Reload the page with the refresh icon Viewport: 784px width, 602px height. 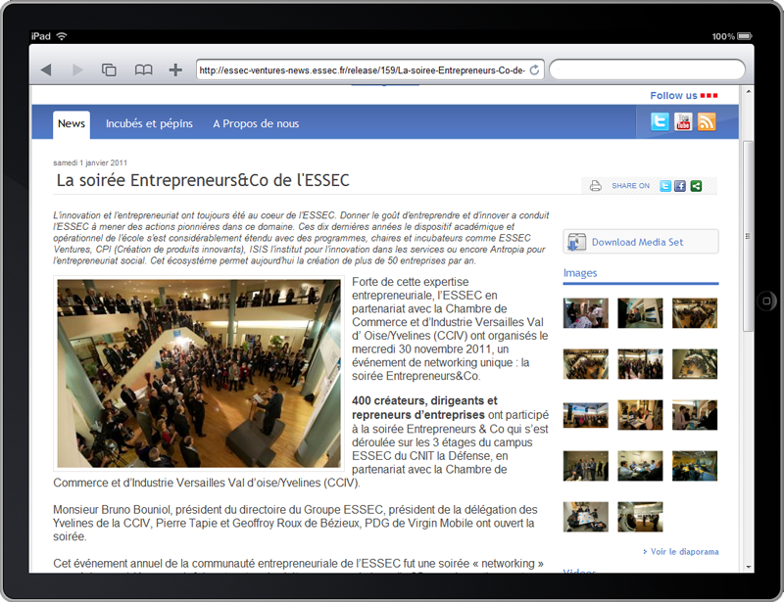pyautogui.click(x=534, y=69)
